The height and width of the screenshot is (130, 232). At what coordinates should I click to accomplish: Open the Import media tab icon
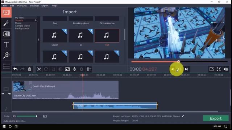pyautogui.click(x=6, y=13)
